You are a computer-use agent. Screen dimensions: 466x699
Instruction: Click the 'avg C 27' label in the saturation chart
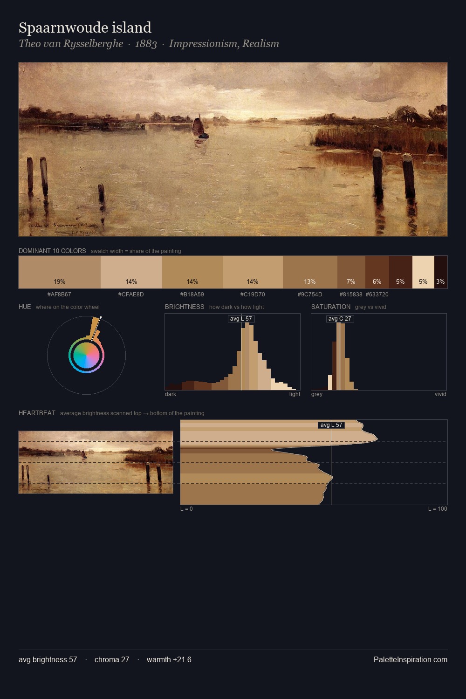[x=340, y=319]
